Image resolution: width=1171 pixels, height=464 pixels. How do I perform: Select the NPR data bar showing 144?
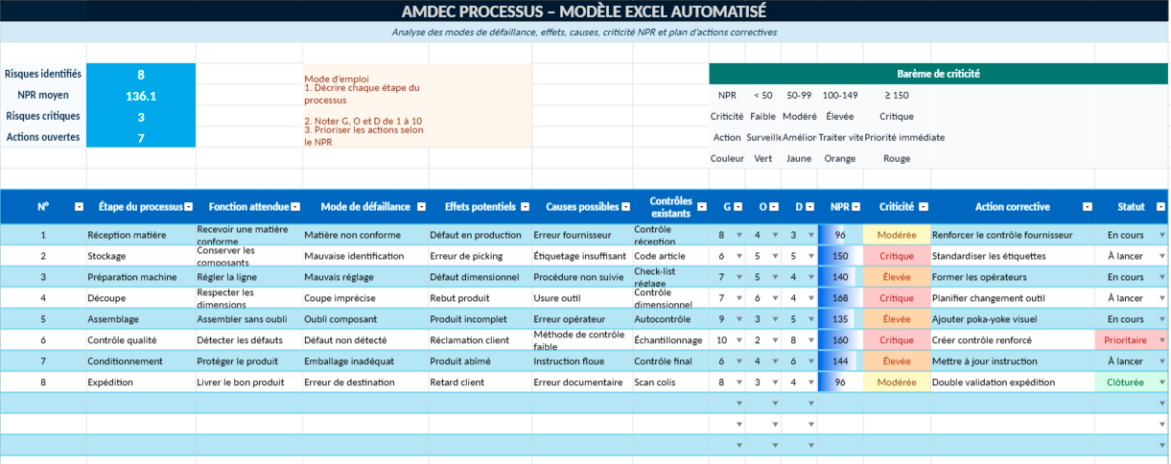(840, 361)
